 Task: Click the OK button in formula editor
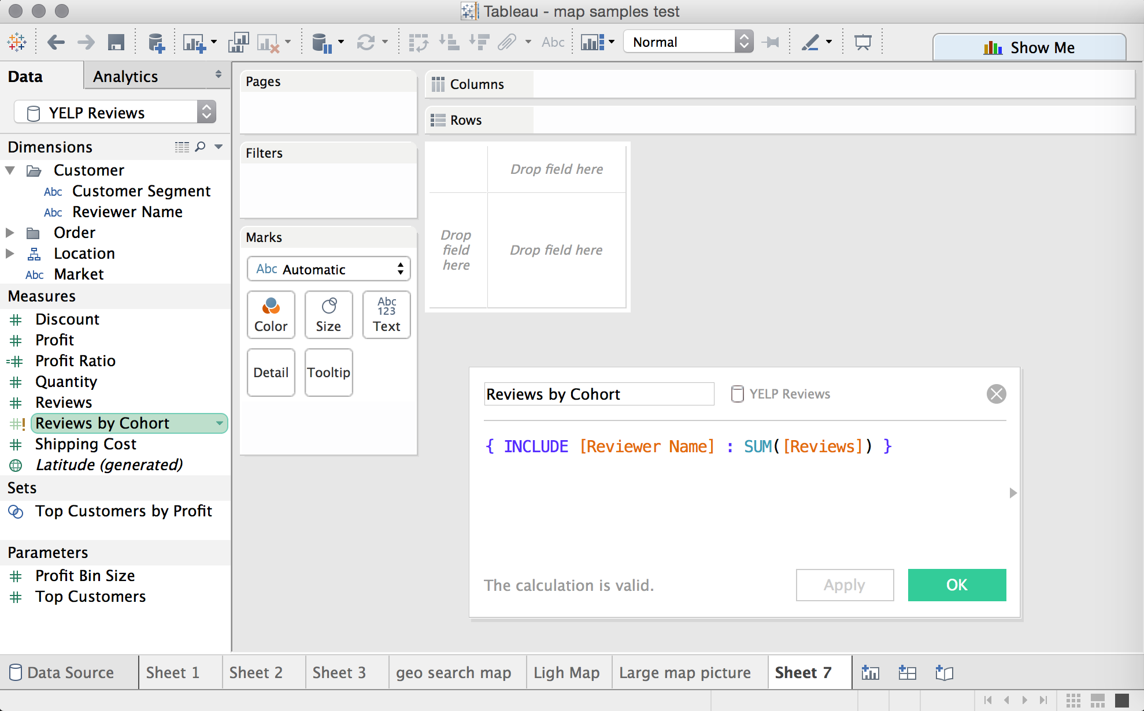pos(956,585)
